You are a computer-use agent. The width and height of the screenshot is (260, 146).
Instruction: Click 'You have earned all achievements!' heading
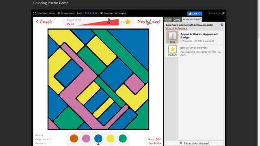pyautogui.click(x=189, y=25)
